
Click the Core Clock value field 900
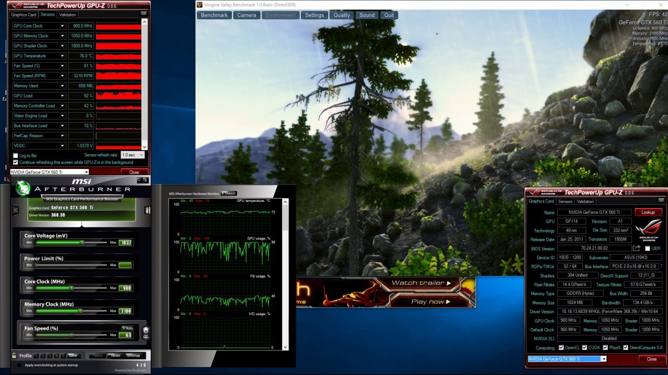[x=125, y=288]
